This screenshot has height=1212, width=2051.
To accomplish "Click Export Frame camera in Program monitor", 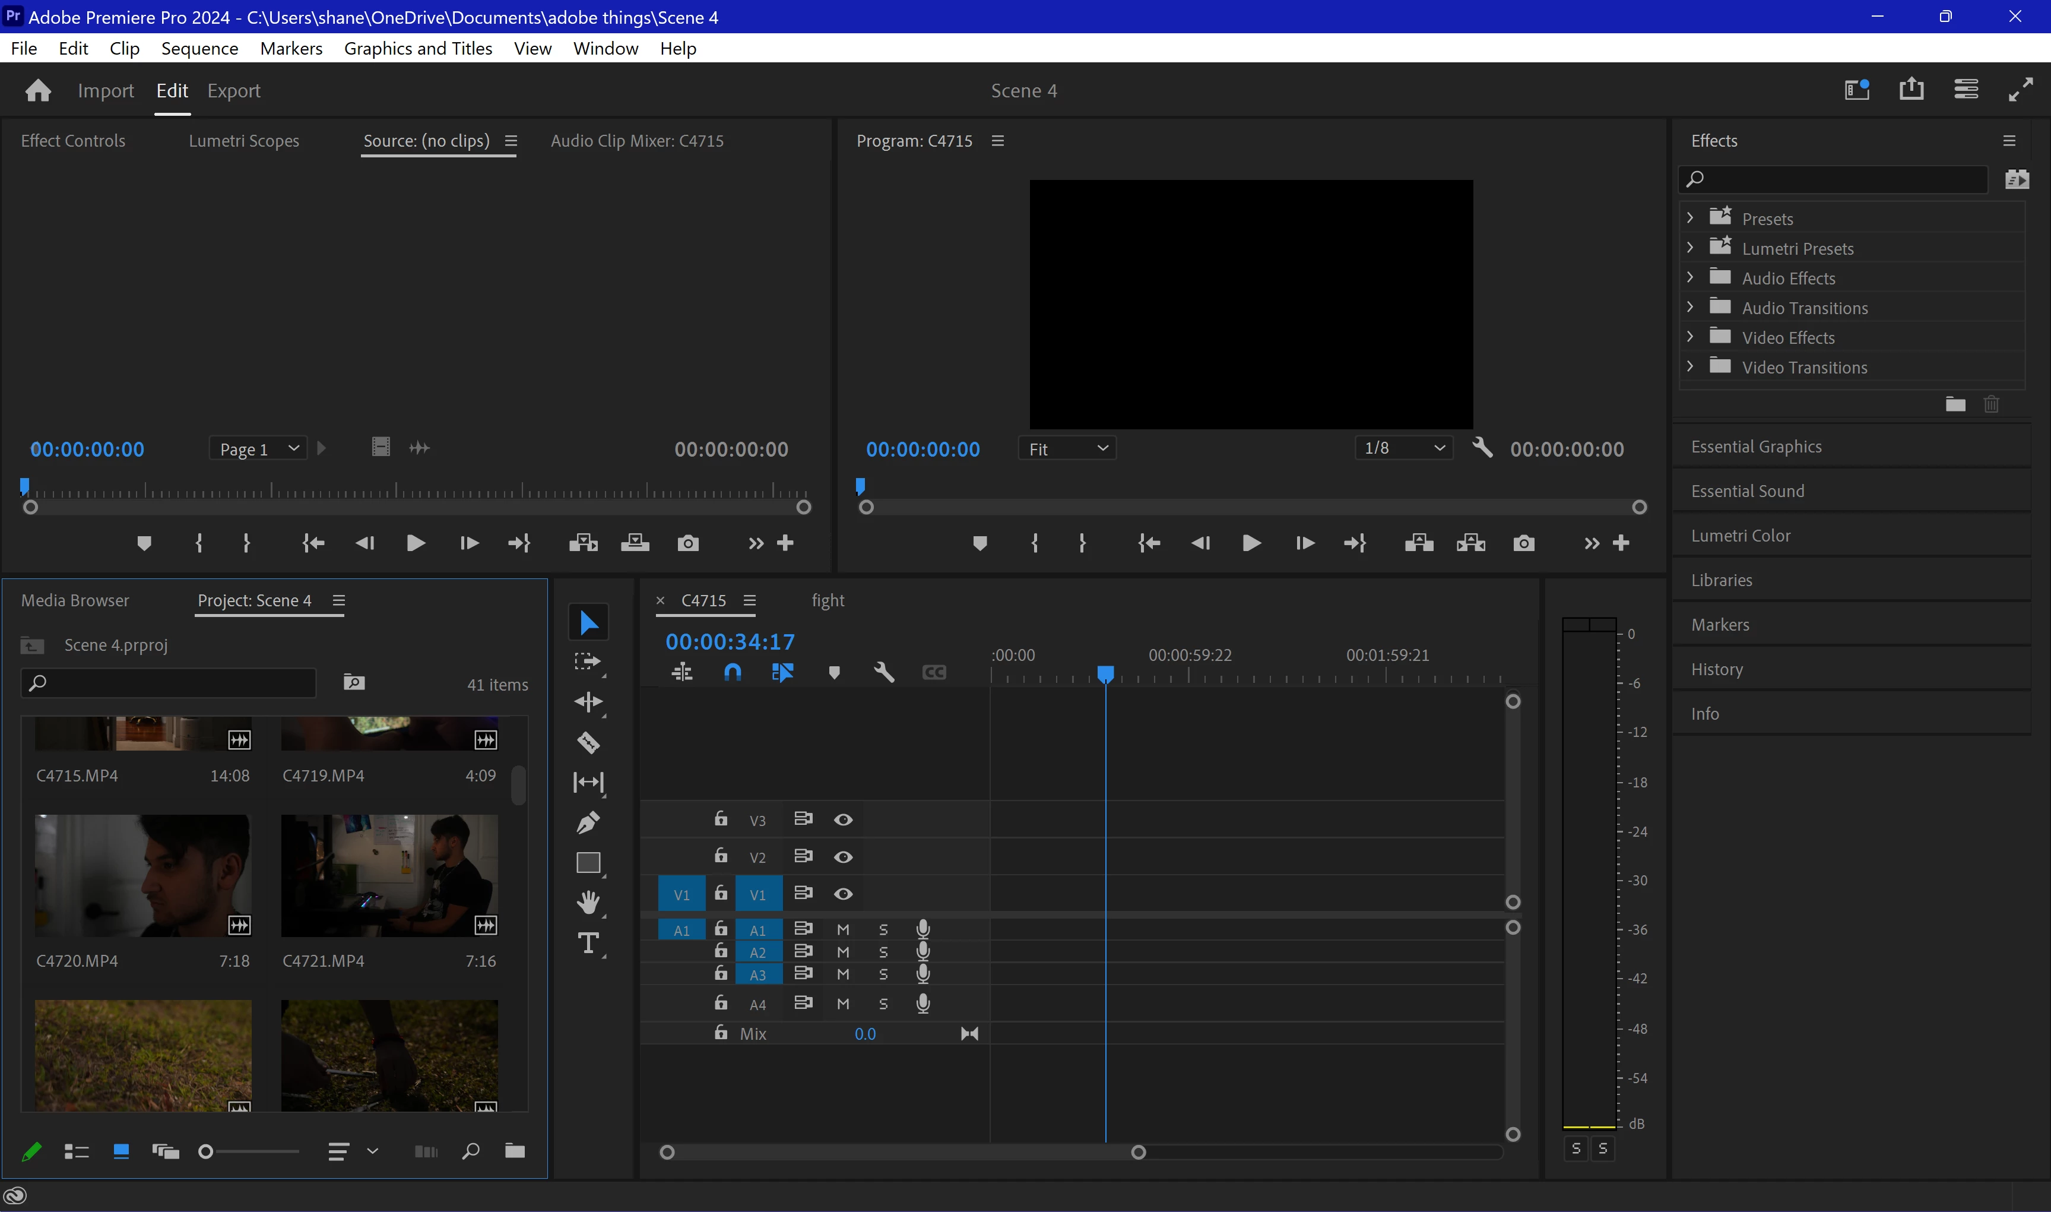I will click(x=1523, y=543).
